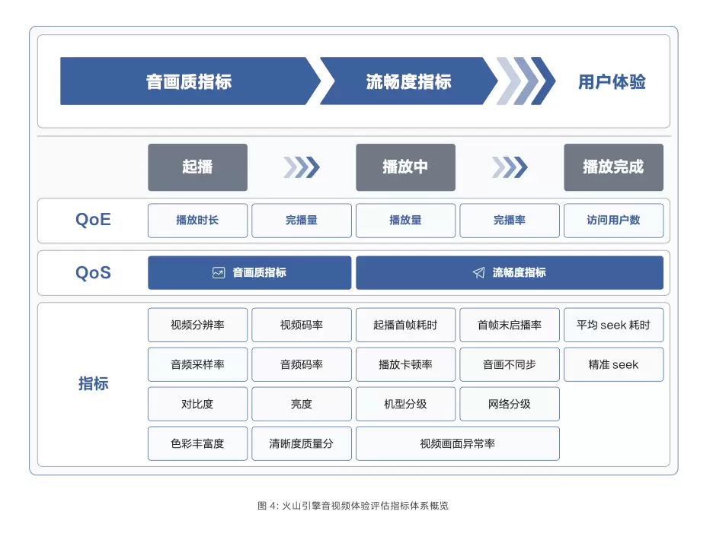Select the 音画质指标 top banner arrow
This screenshot has width=713, height=543.
tap(190, 81)
